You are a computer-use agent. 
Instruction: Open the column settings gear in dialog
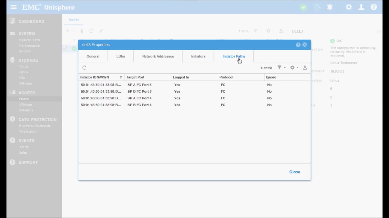point(292,68)
